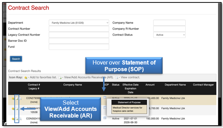223x128 pixels.
Task: Click expiration date 2026-06-30
Action: pos(130,122)
